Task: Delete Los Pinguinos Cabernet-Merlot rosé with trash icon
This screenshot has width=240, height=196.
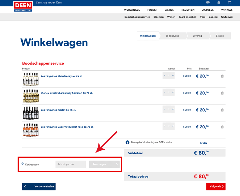Action: click(222, 127)
